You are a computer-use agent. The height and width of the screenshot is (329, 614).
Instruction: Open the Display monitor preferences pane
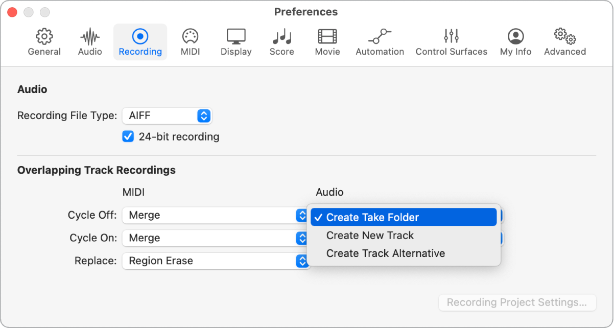[x=236, y=42]
